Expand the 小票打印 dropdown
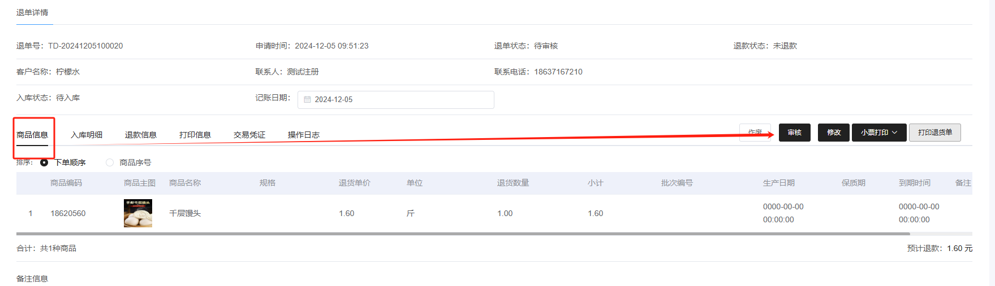Viewport: 995px width, 286px height. click(x=879, y=133)
